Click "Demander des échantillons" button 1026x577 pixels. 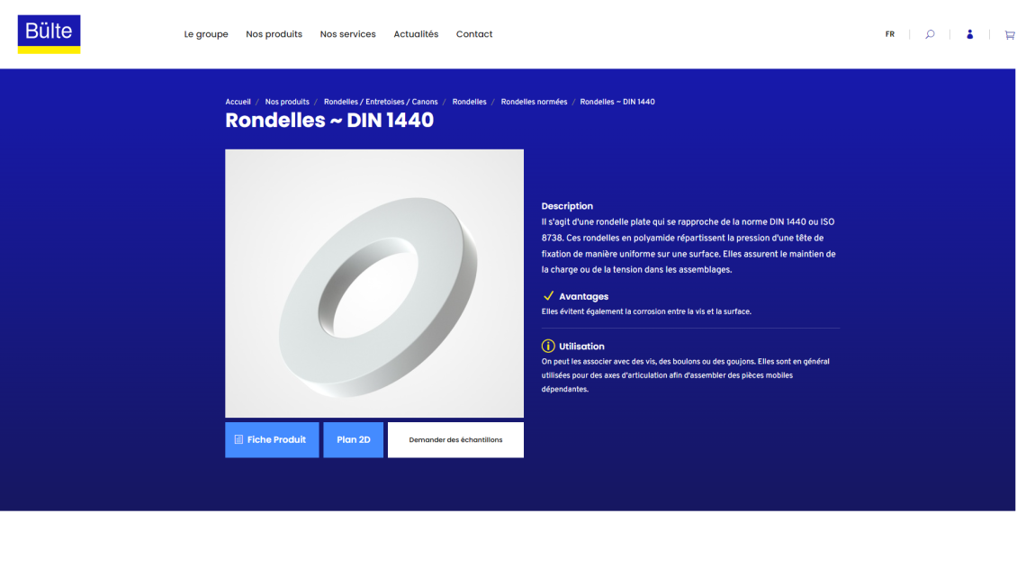point(455,440)
